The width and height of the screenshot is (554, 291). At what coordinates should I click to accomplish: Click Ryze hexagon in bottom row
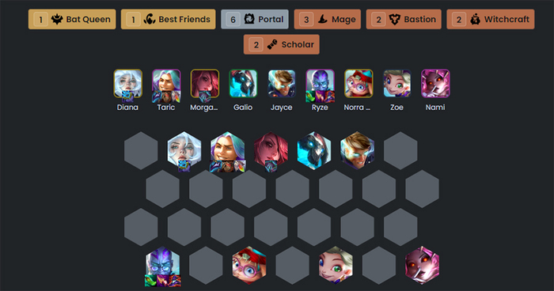(162, 265)
